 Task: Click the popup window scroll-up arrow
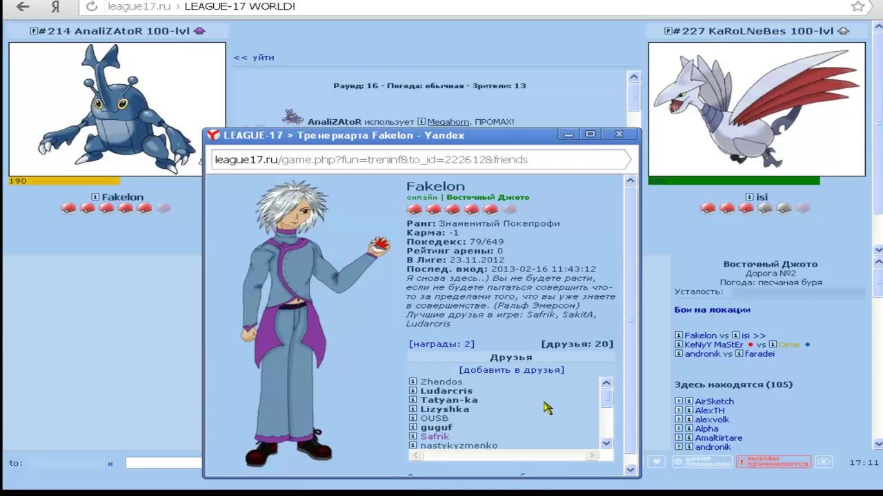point(631,180)
